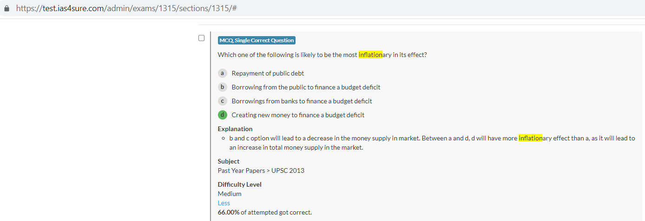Select the option 'a' circle

[222, 73]
